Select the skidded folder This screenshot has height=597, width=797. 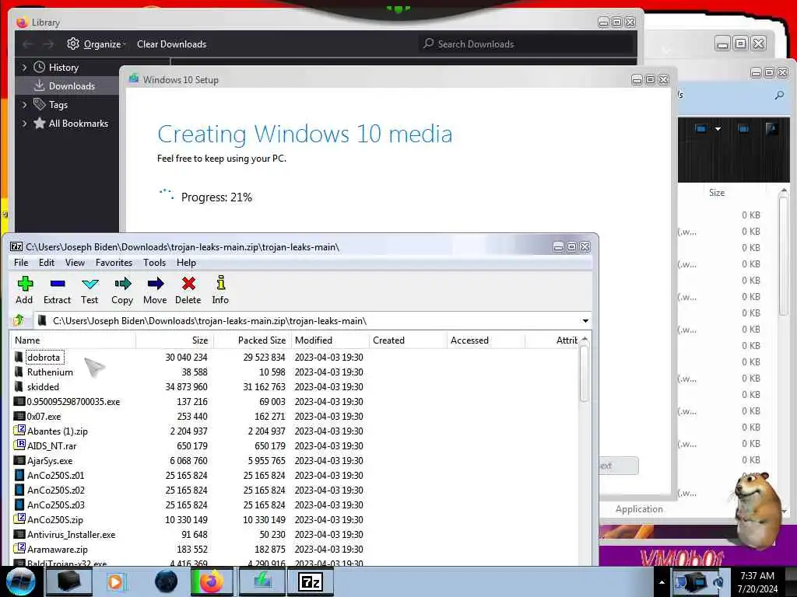point(44,387)
